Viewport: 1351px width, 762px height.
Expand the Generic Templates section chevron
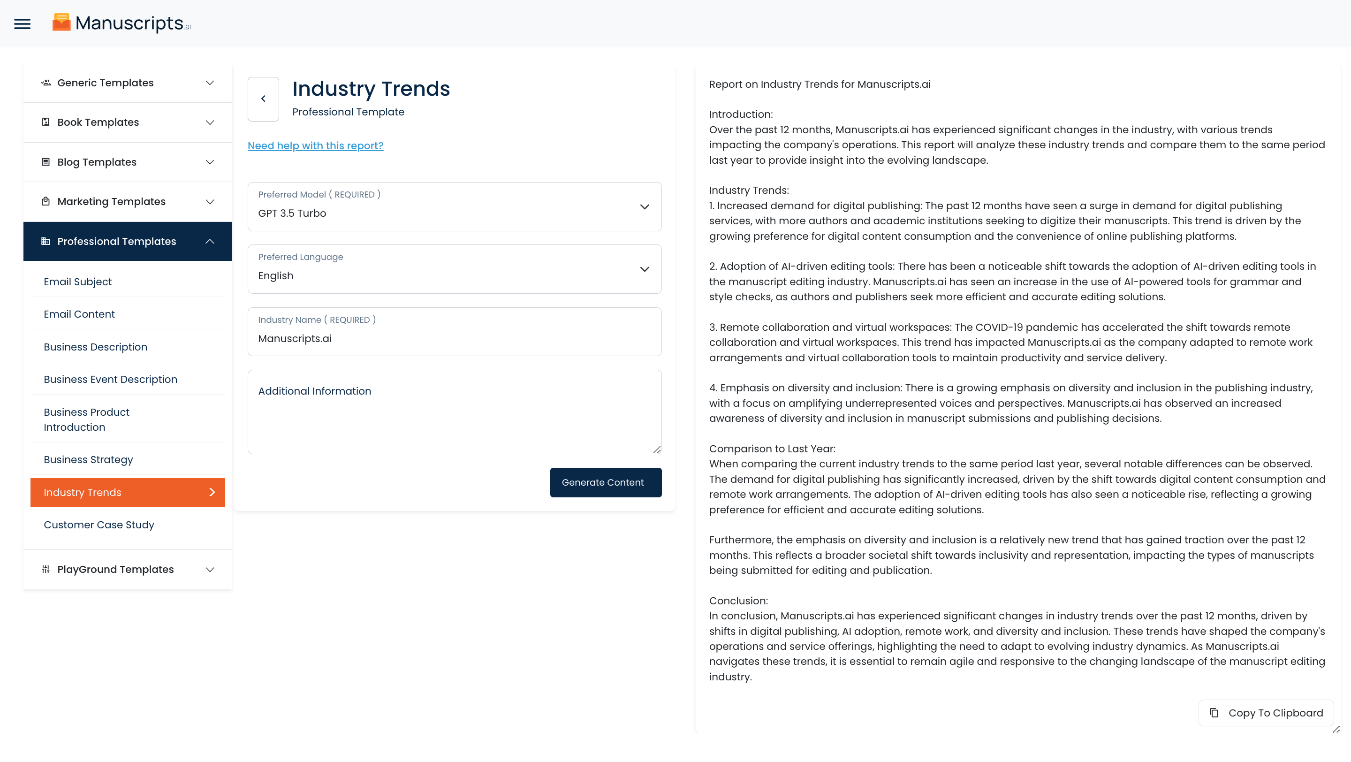pos(210,83)
